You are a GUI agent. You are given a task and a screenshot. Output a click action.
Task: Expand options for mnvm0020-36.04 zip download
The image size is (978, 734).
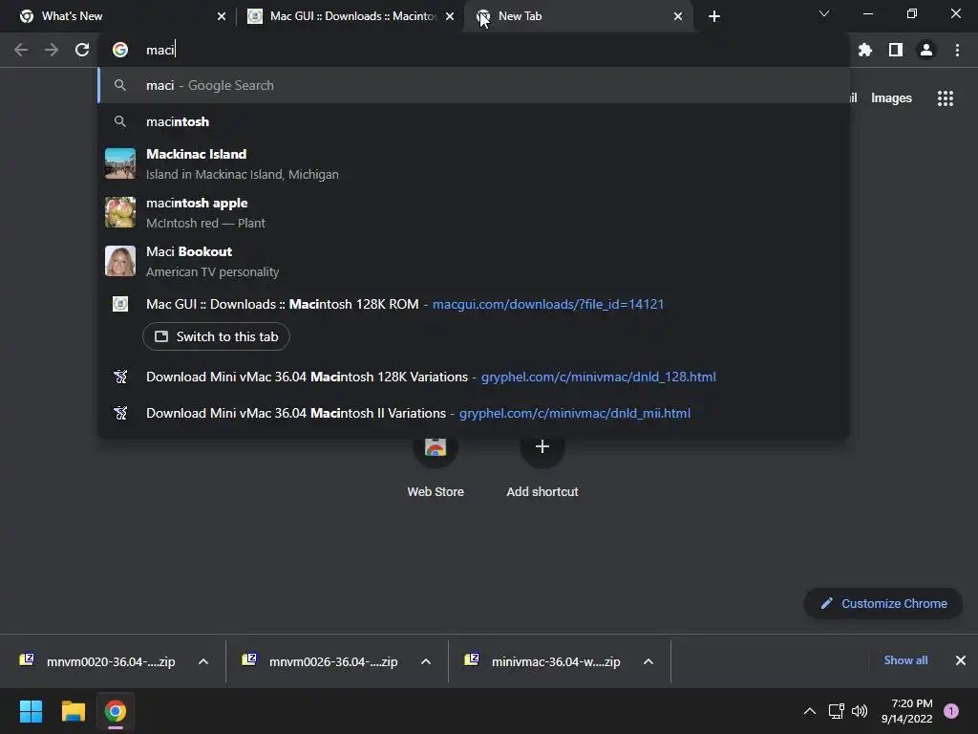(203, 661)
